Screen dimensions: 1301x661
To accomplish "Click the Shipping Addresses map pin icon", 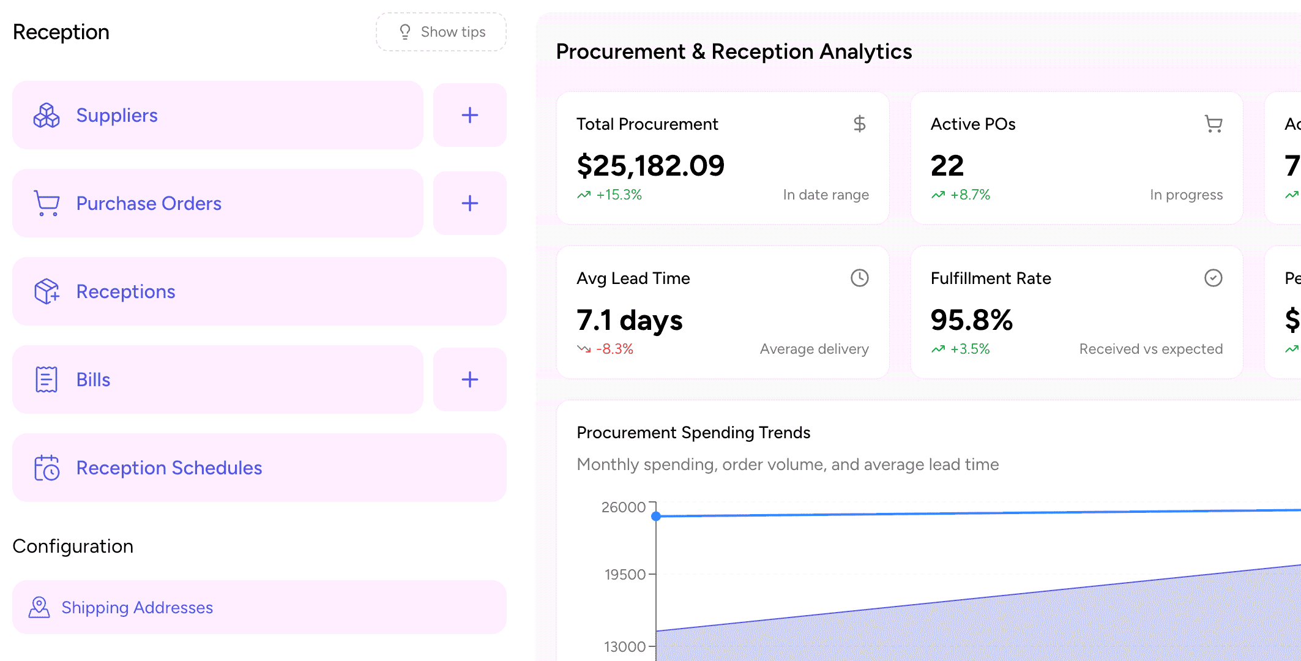I will pos(39,607).
